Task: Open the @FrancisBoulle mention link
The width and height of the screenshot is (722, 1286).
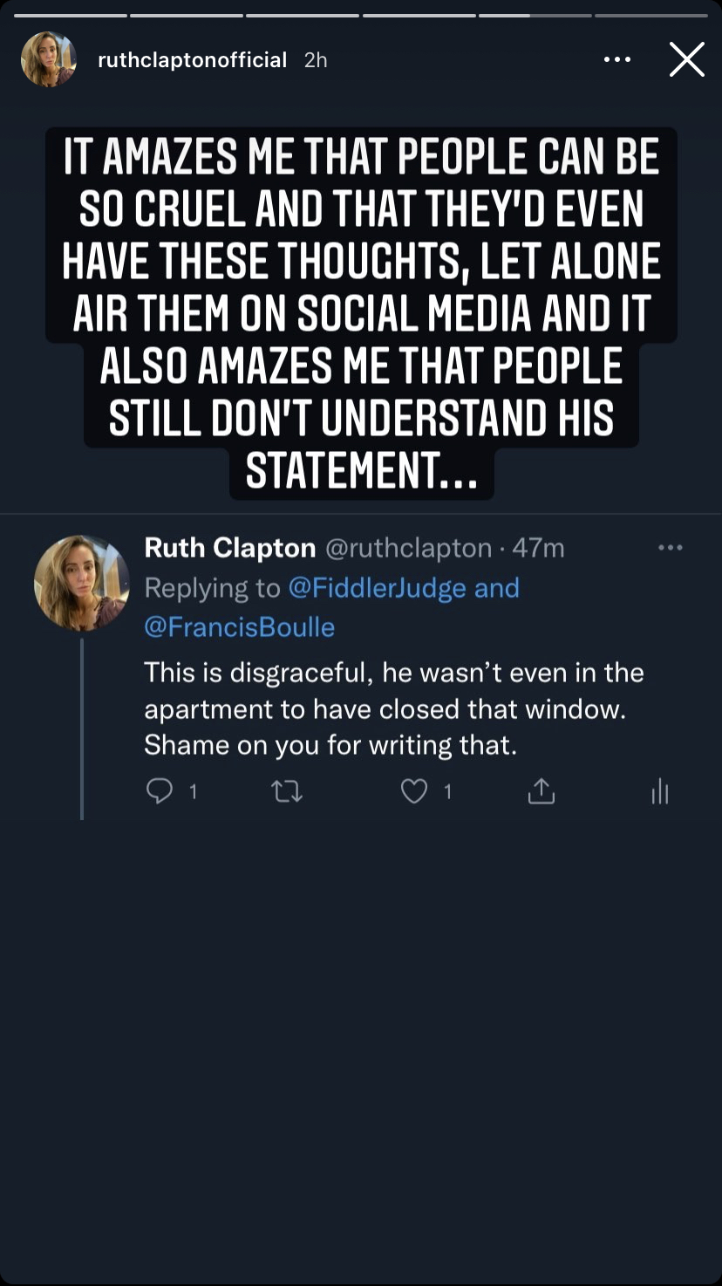Action: [239, 627]
